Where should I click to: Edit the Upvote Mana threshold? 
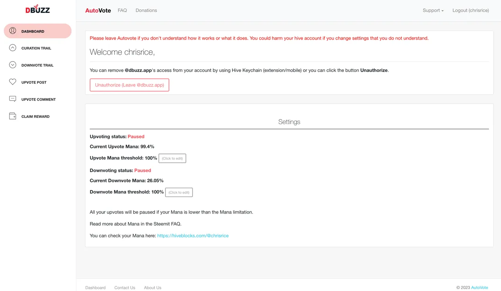172,158
